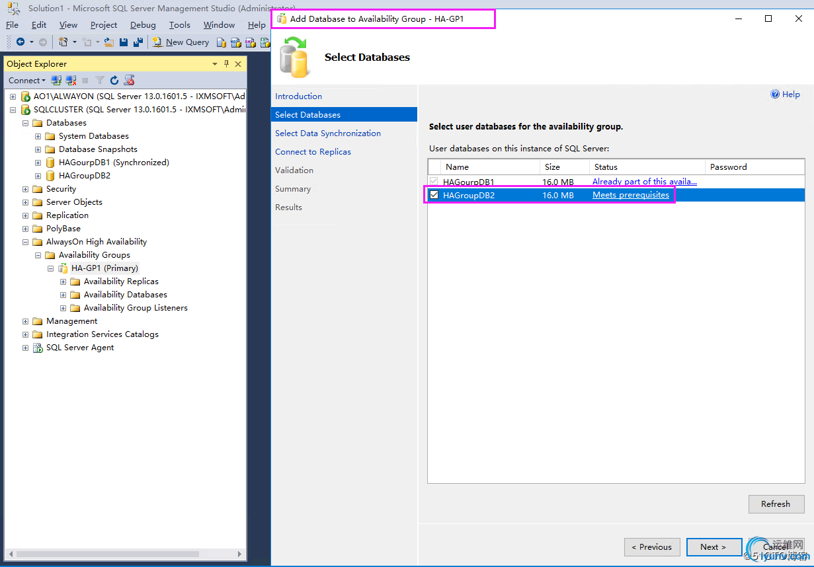814x567 pixels.
Task: Select Database Snapshots folder
Action: click(x=98, y=149)
